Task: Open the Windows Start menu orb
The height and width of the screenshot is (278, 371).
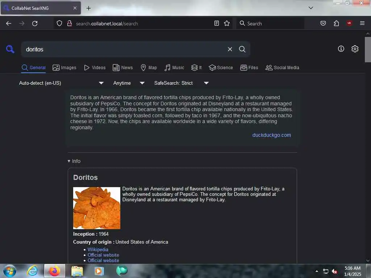Action: pos(10,271)
